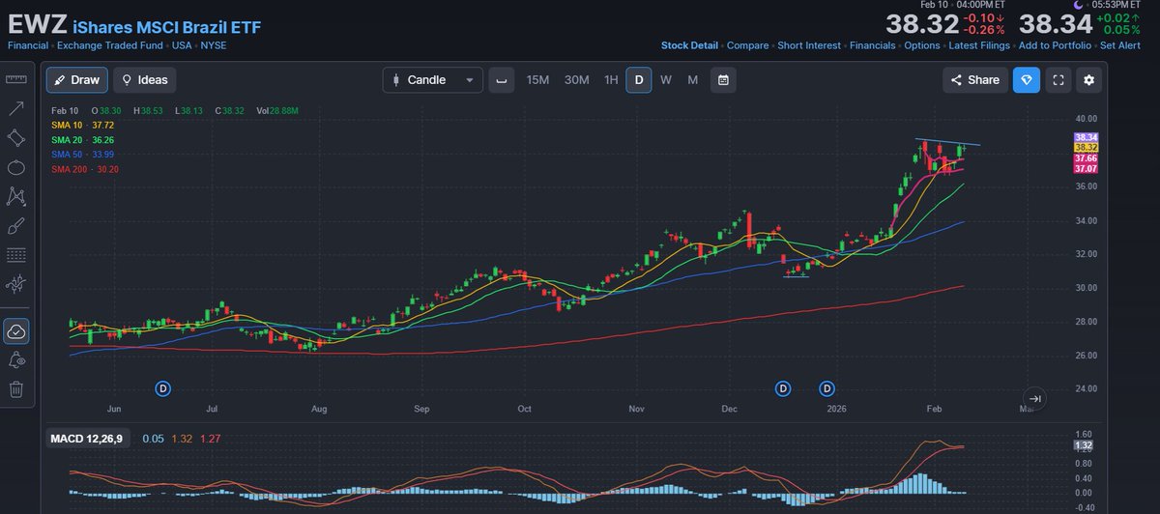Click the trash icon to delete drawings
This screenshot has width=1160, height=514.
pos(15,389)
